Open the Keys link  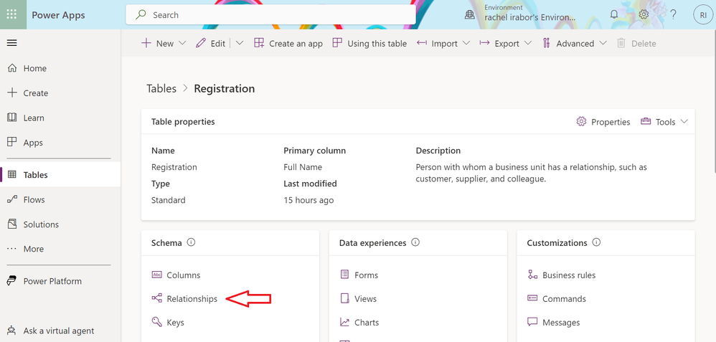pos(175,323)
